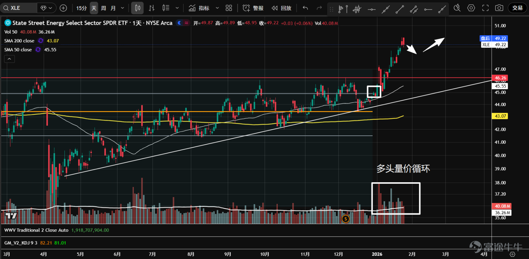Create a 警报 alert
The image size is (529, 259).
253,8
